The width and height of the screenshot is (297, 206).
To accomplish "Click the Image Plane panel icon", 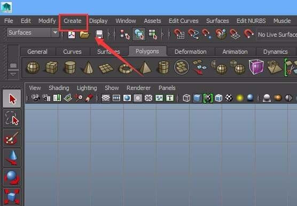I will pos(68,98).
